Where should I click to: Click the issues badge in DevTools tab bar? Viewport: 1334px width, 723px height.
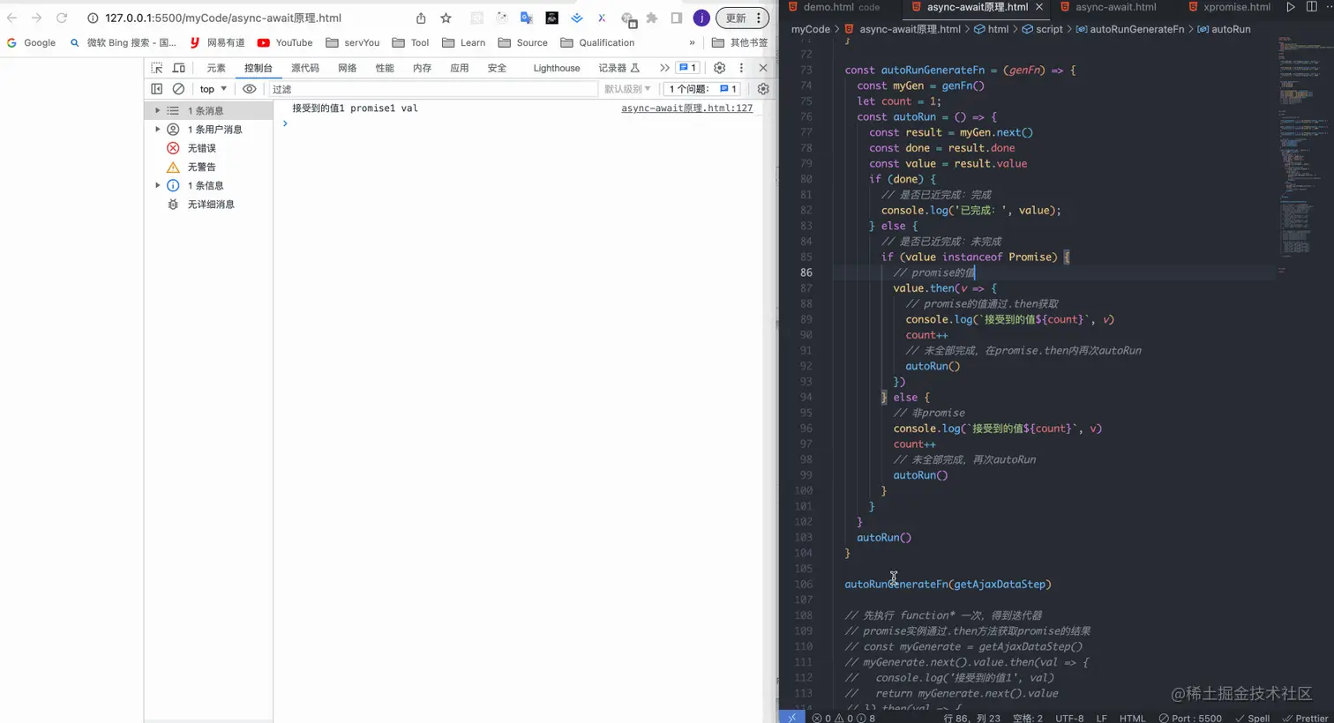(688, 68)
